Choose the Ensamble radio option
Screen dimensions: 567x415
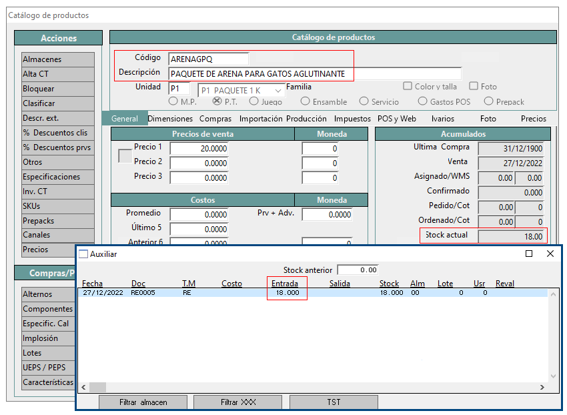(x=306, y=101)
